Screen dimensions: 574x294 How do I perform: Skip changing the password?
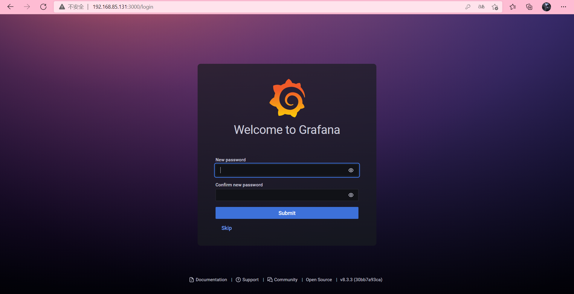click(227, 228)
